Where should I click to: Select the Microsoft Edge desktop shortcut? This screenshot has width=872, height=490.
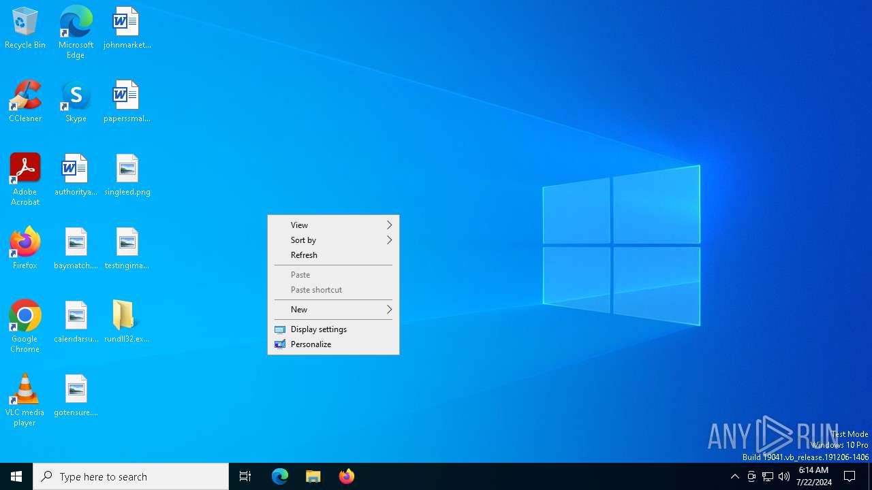(76, 33)
